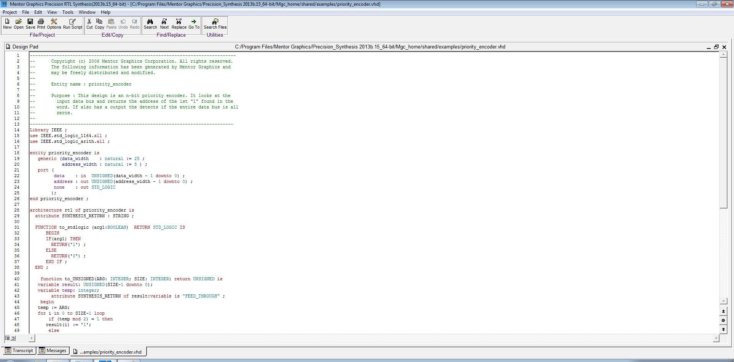Open the Help menu
Screen dimensions: 734x362
pos(106,12)
